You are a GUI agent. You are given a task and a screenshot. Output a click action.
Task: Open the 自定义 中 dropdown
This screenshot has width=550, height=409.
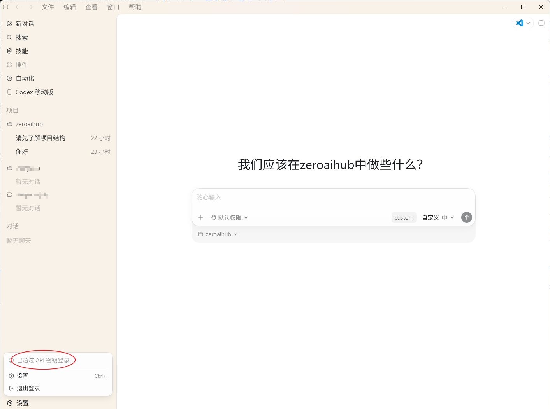[438, 217]
